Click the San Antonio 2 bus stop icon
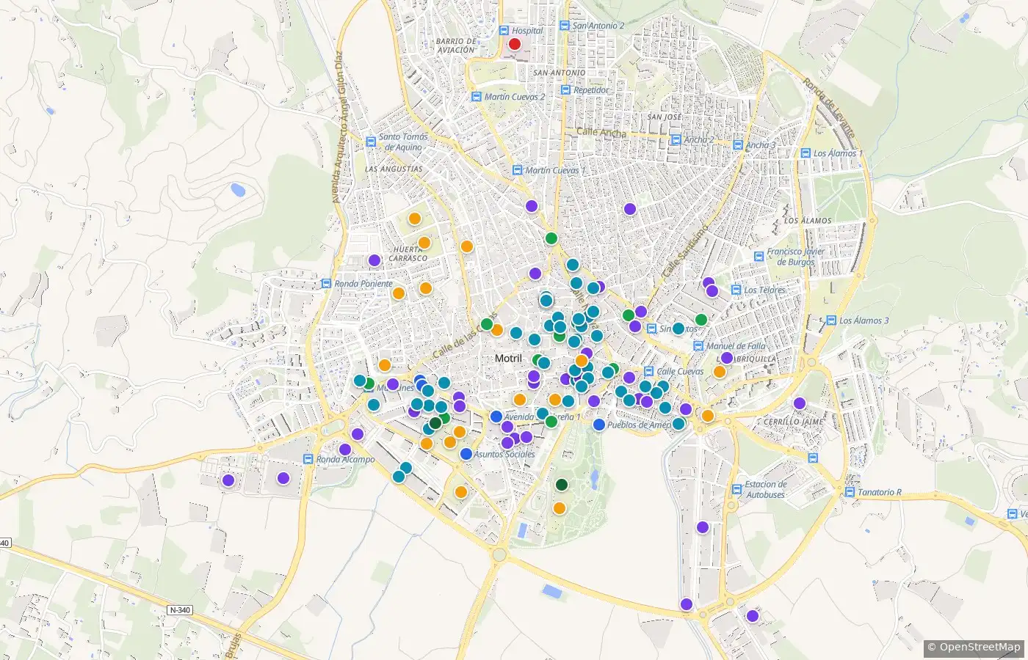1028x660 pixels. click(565, 26)
